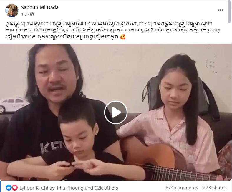Click the globe Public privacy icon
232x192 pixels.
coord(32,14)
